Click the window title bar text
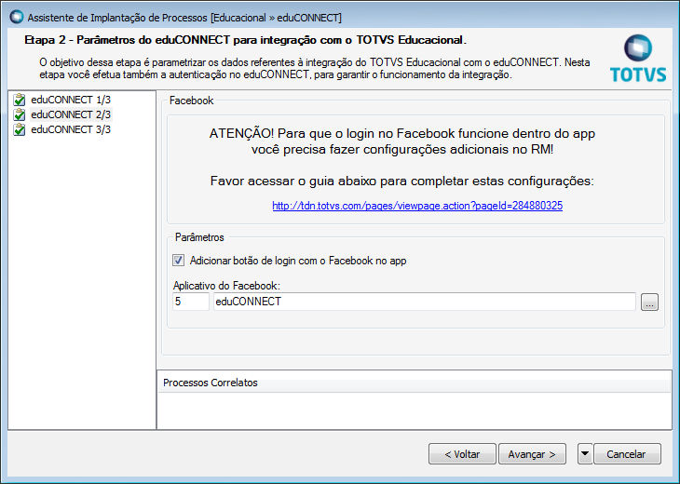 point(184,17)
